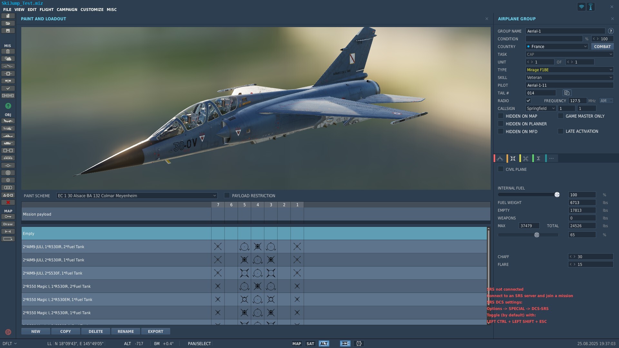619x348 pixels.
Task: Expand the TYPE dropdown showing Mirage F1BE
Action: (x=569, y=70)
